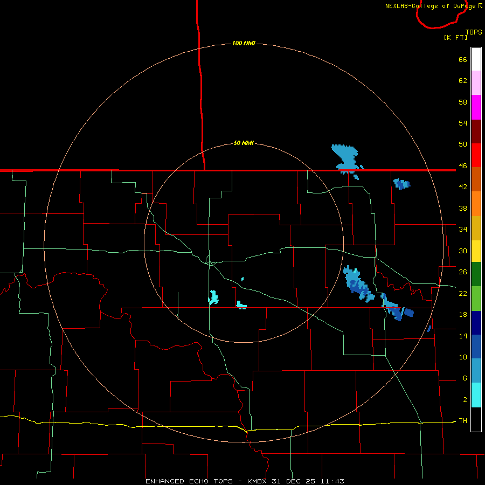Click the legend value 22

[463, 293]
